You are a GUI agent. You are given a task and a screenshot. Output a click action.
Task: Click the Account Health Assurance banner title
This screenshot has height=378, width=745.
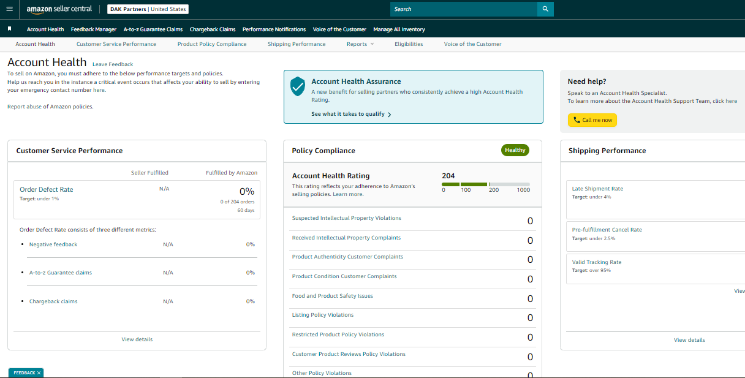coord(356,81)
